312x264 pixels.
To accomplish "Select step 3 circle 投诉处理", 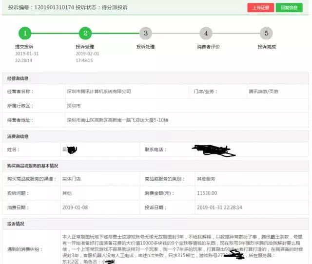I will 146,33.
